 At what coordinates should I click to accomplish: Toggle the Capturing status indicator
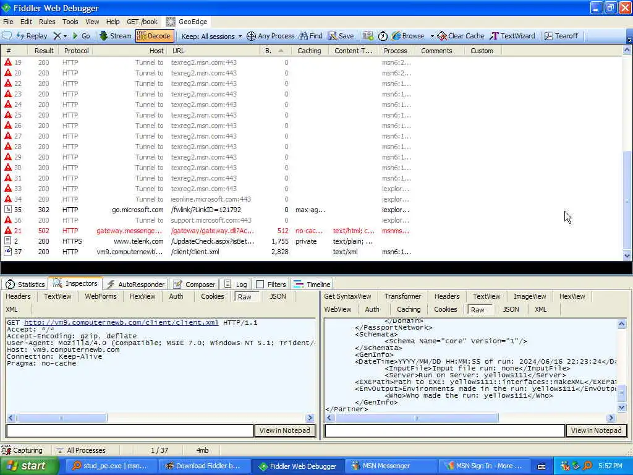pyautogui.click(x=22, y=450)
